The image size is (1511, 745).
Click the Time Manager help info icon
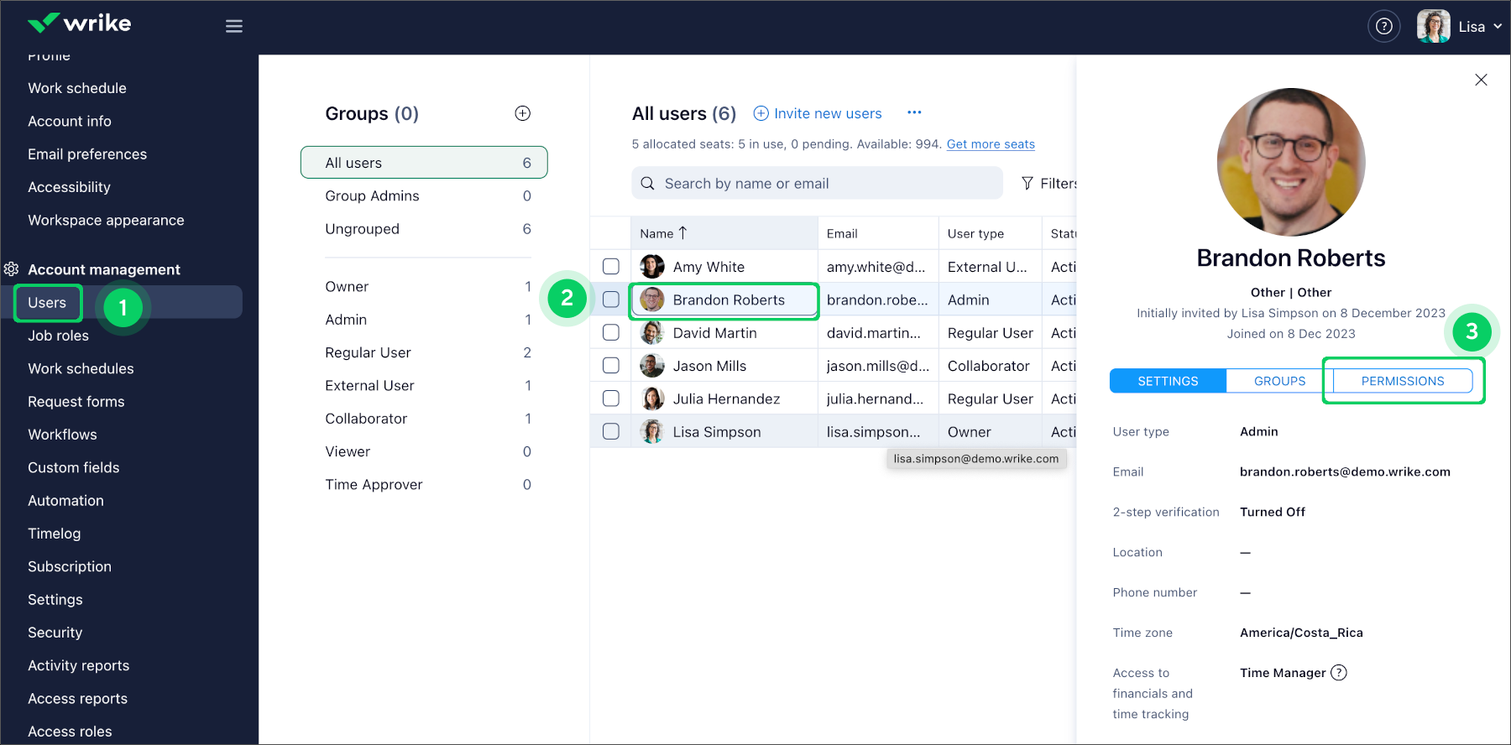[1339, 673]
